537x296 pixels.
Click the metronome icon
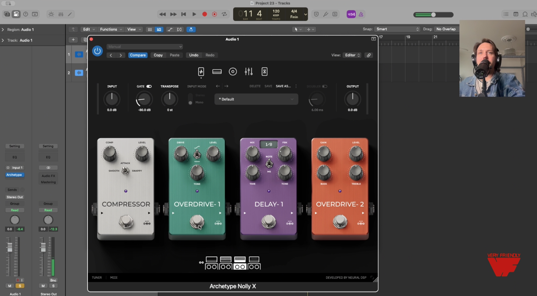click(x=361, y=14)
